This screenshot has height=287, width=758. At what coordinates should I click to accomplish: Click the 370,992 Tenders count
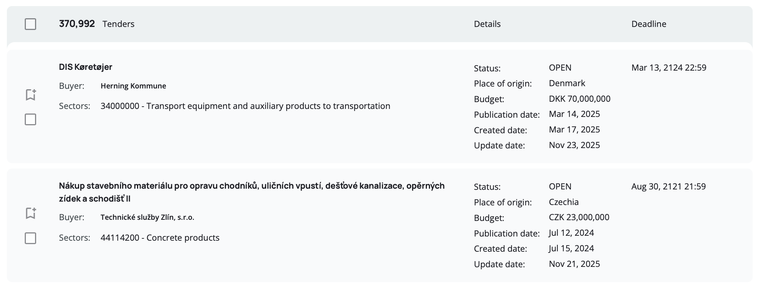pos(97,24)
